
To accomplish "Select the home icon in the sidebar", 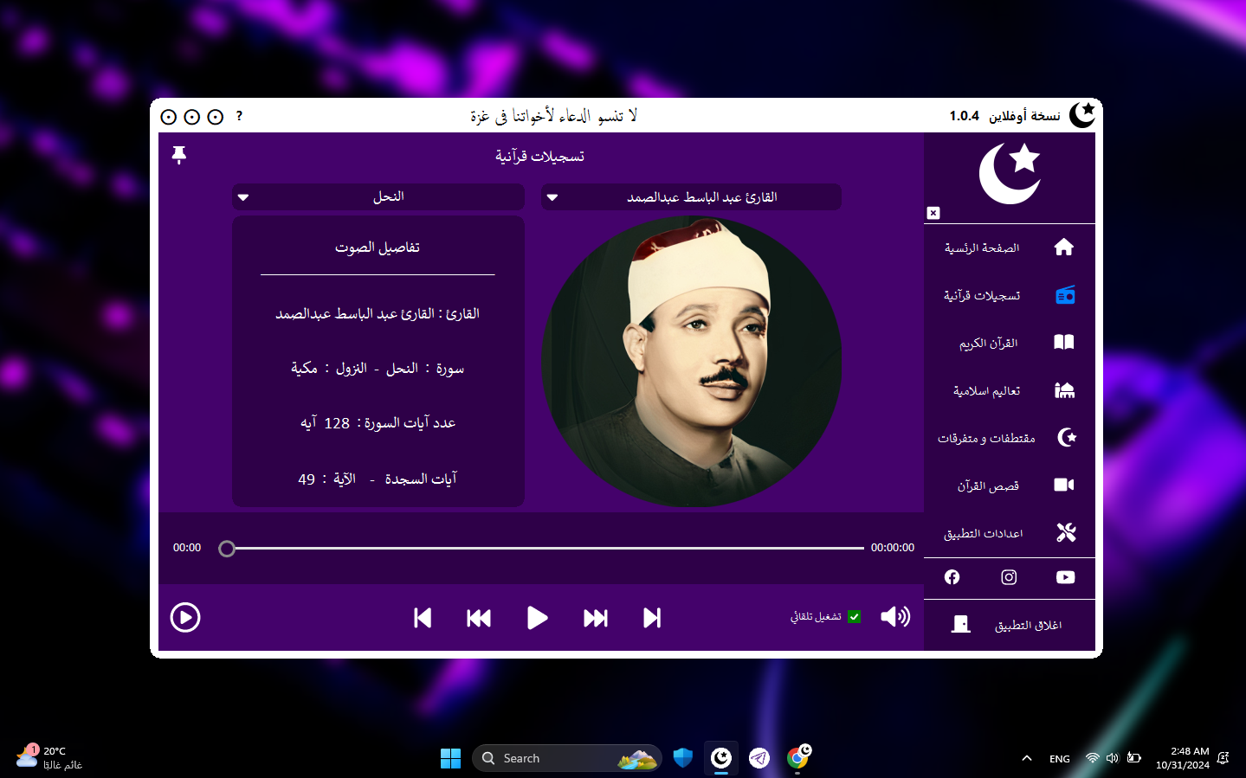I will (1064, 247).
